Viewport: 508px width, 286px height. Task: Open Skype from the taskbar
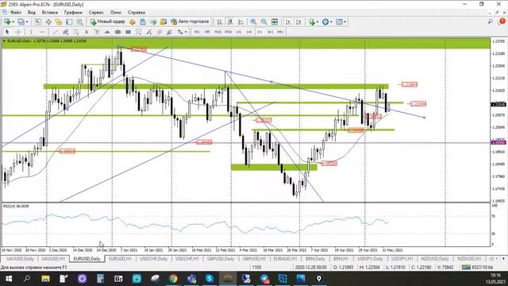210,279
